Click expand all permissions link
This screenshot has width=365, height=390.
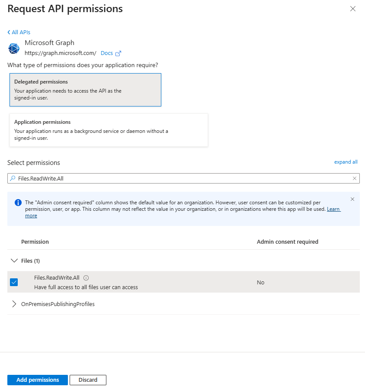(346, 162)
